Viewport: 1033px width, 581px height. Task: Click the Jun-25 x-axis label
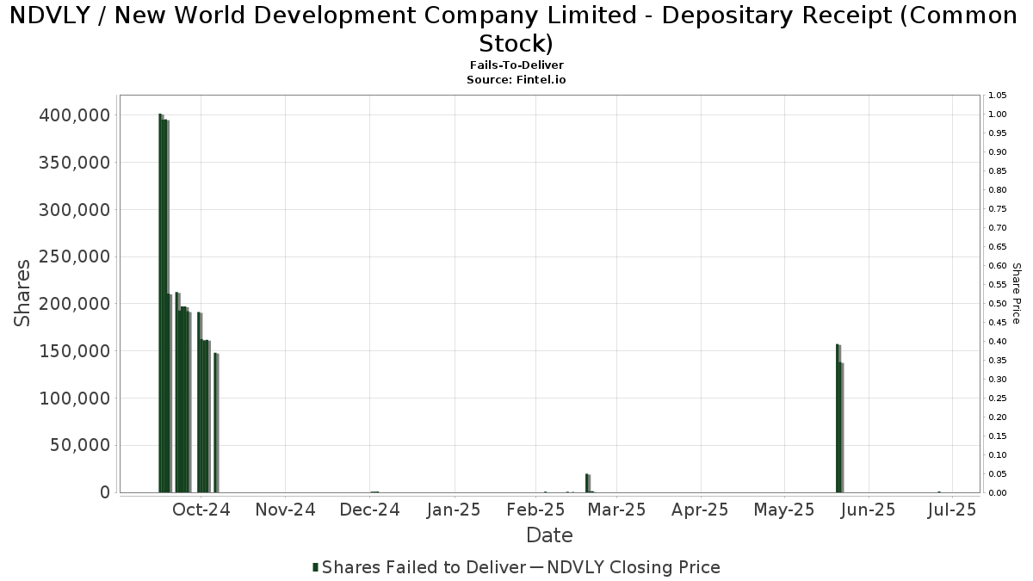click(x=868, y=510)
